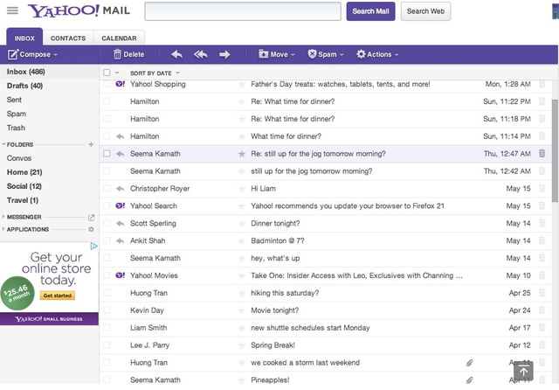559x390 pixels.
Task: Click replied arrow icon next to Scott Sperling
Action: pos(121,223)
